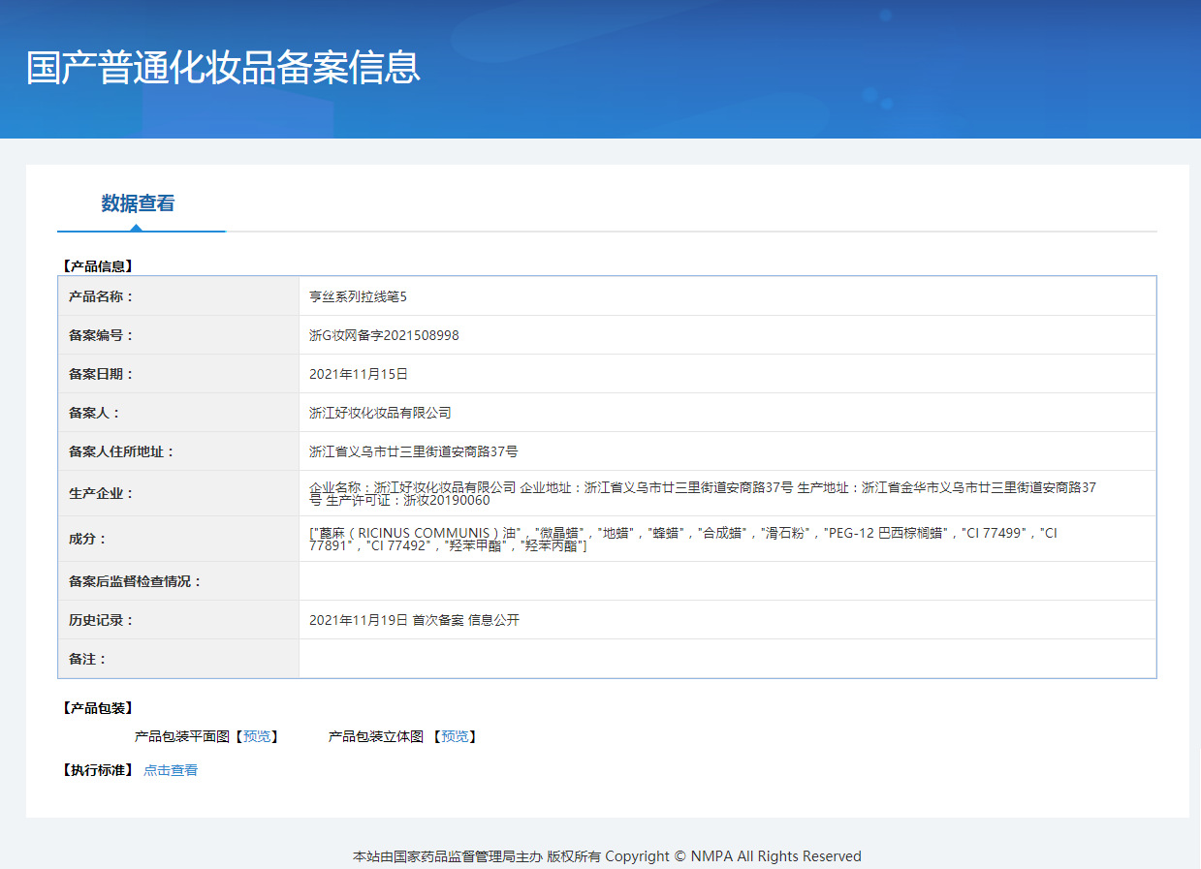
Task: Open 点击查看 link for 执行标准
Action: point(171,770)
